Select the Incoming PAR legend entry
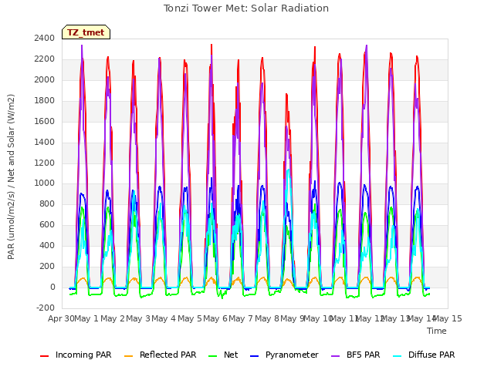494x370 pixels. point(76,355)
